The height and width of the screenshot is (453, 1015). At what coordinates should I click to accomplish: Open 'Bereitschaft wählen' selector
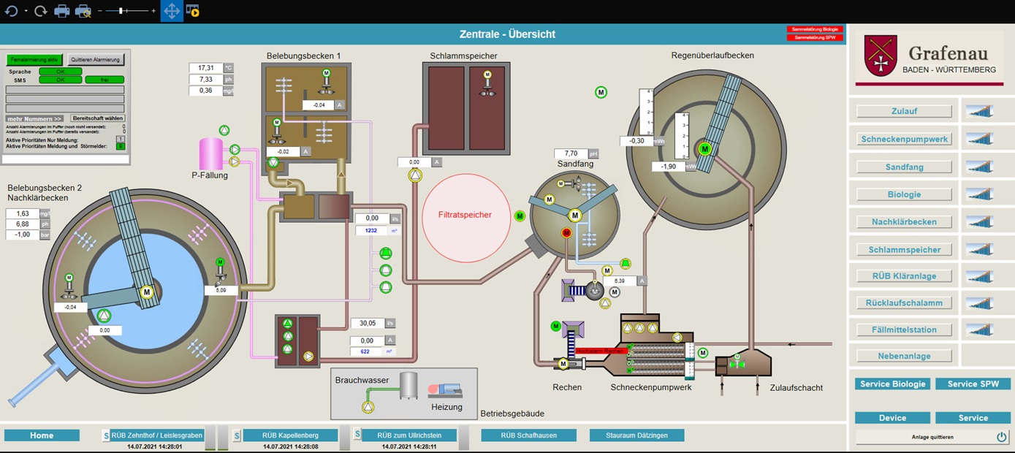tap(98, 118)
